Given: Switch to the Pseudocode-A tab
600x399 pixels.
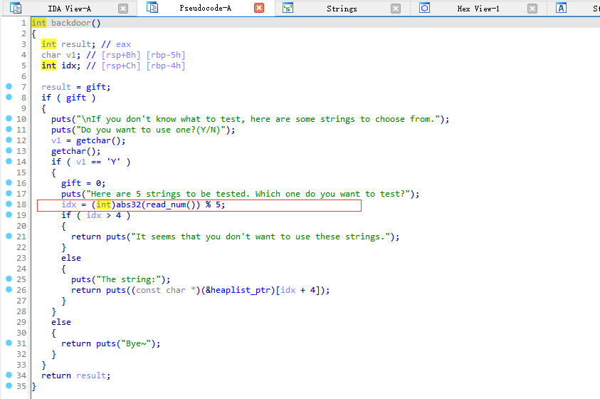Looking at the screenshot, I should pyautogui.click(x=206, y=8).
